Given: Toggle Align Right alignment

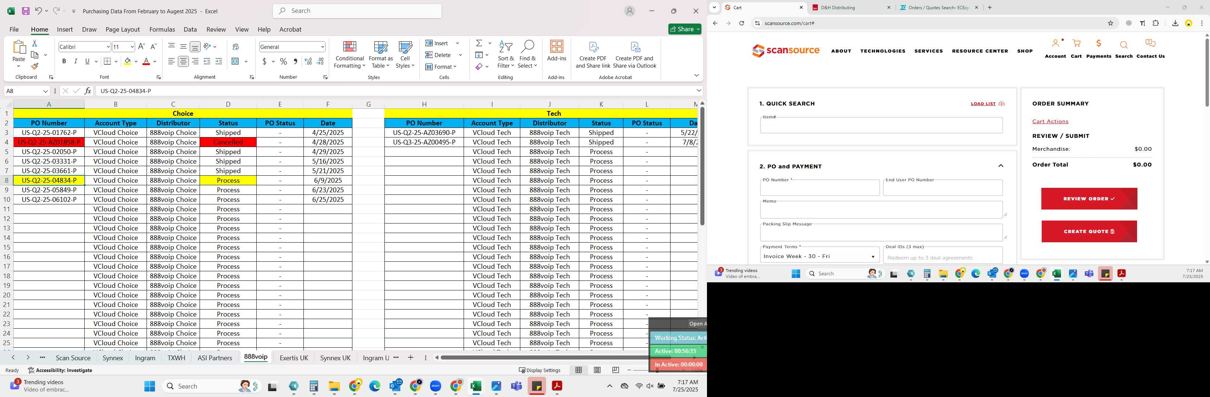Looking at the screenshot, I should (x=195, y=61).
